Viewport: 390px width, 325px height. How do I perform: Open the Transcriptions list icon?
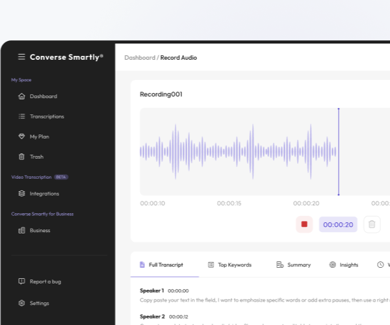[x=21, y=116]
